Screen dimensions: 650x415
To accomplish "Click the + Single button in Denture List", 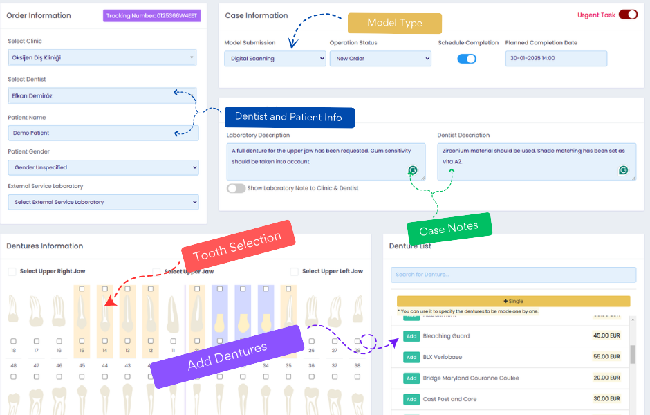I will coord(513,301).
